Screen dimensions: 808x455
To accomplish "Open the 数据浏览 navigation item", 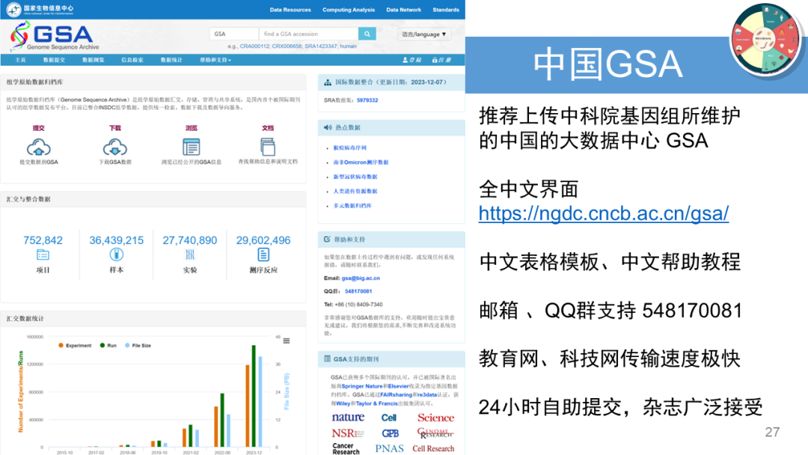I will point(94,61).
